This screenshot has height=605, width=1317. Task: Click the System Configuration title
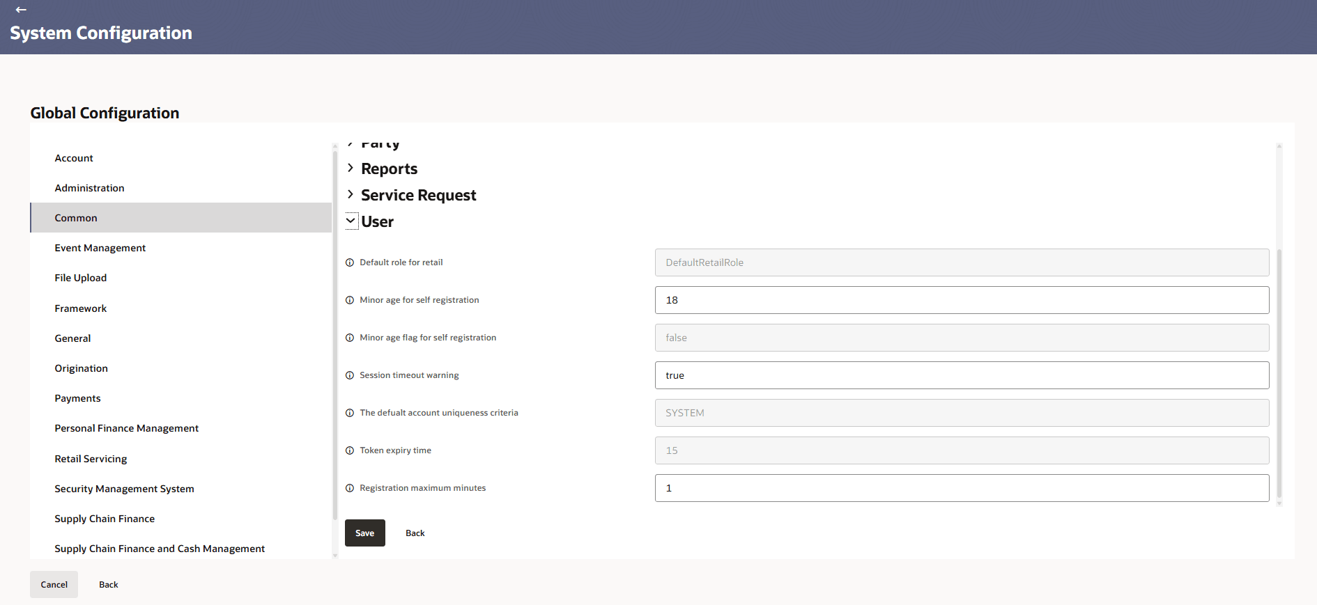[101, 33]
